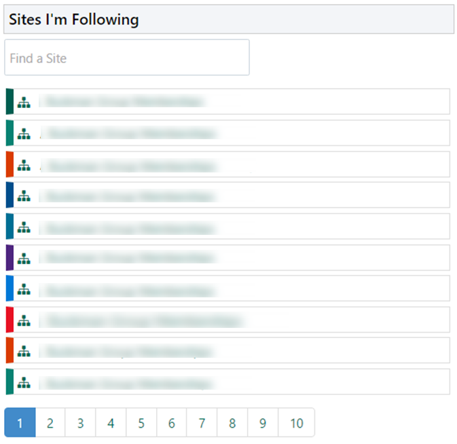The width and height of the screenshot is (457, 444).
Task: Jump to page 3 in pagination
Action: [80, 423]
